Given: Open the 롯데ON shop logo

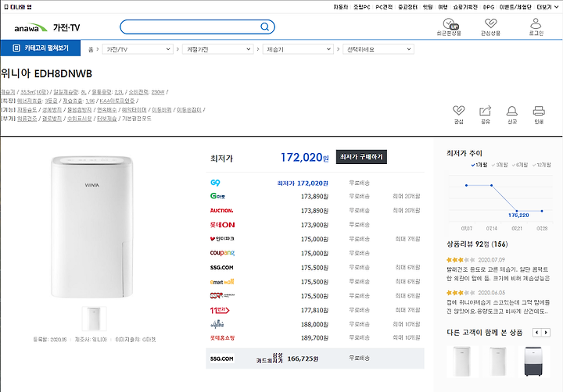Looking at the screenshot, I should [x=222, y=225].
